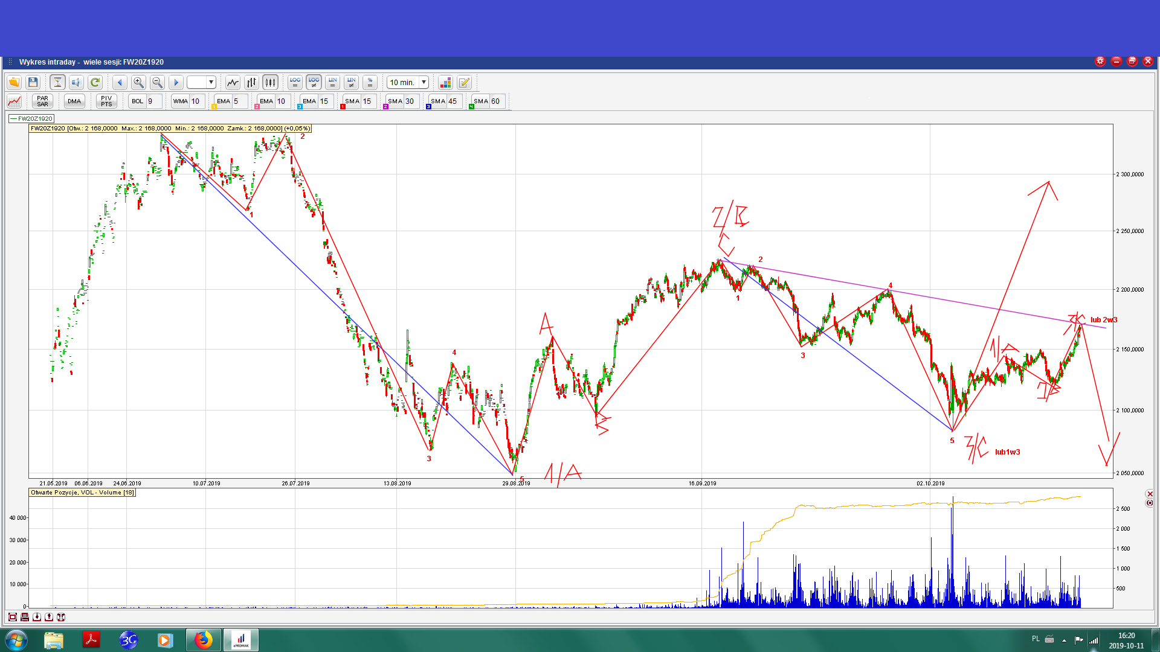Toggle candlestick chart display mode

point(270,82)
